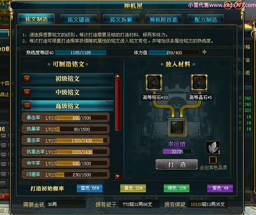Screen dimensions: 256x215
Task: Expand the 中级铭文 category
Action: [27, 93]
